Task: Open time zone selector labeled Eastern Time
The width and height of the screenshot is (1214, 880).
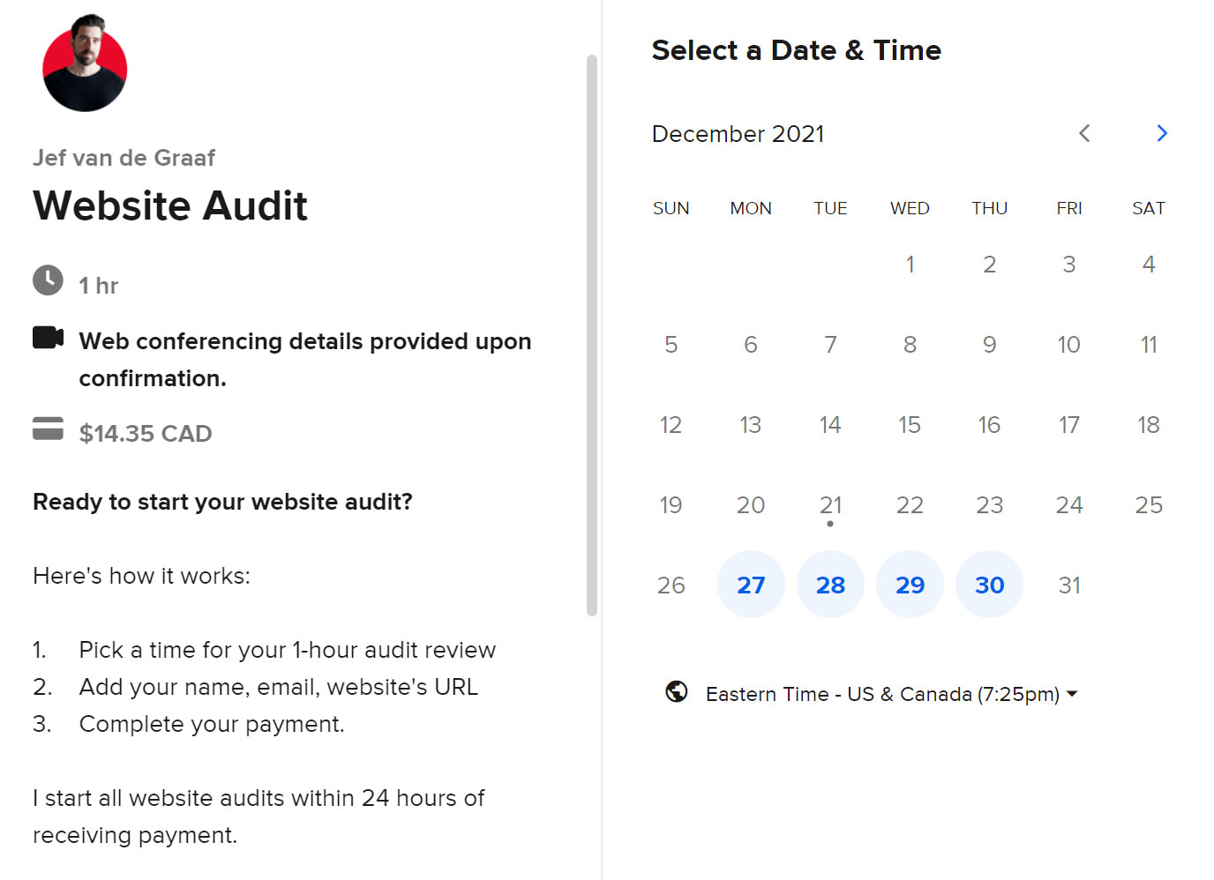Action: coord(872,694)
